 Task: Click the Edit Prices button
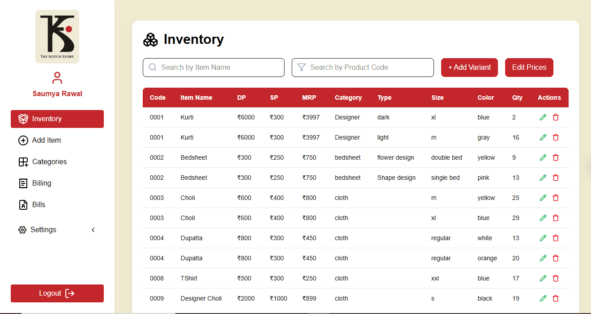point(529,68)
